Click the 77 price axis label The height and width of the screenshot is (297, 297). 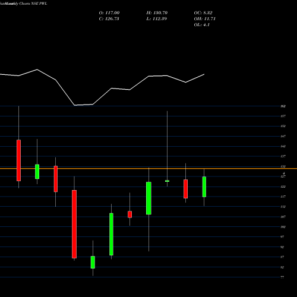[282, 277]
